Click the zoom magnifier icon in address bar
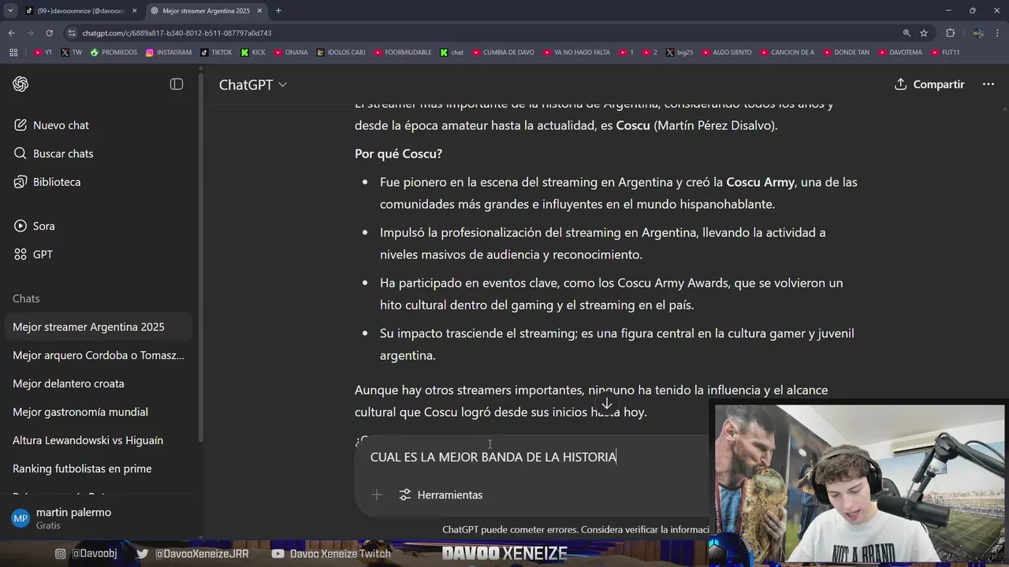The image size is (1009, 567). [907, 33]
